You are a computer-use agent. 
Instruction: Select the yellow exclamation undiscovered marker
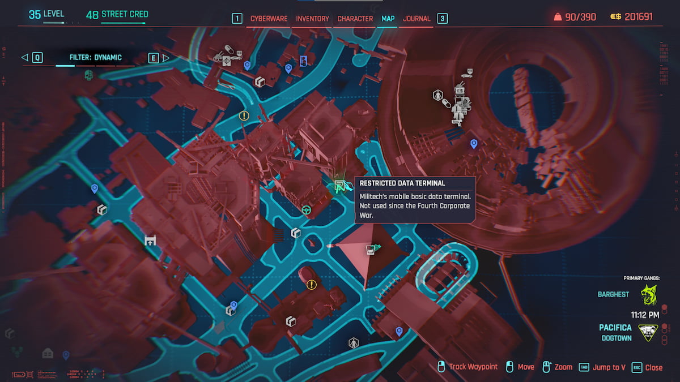coord(244,115)
